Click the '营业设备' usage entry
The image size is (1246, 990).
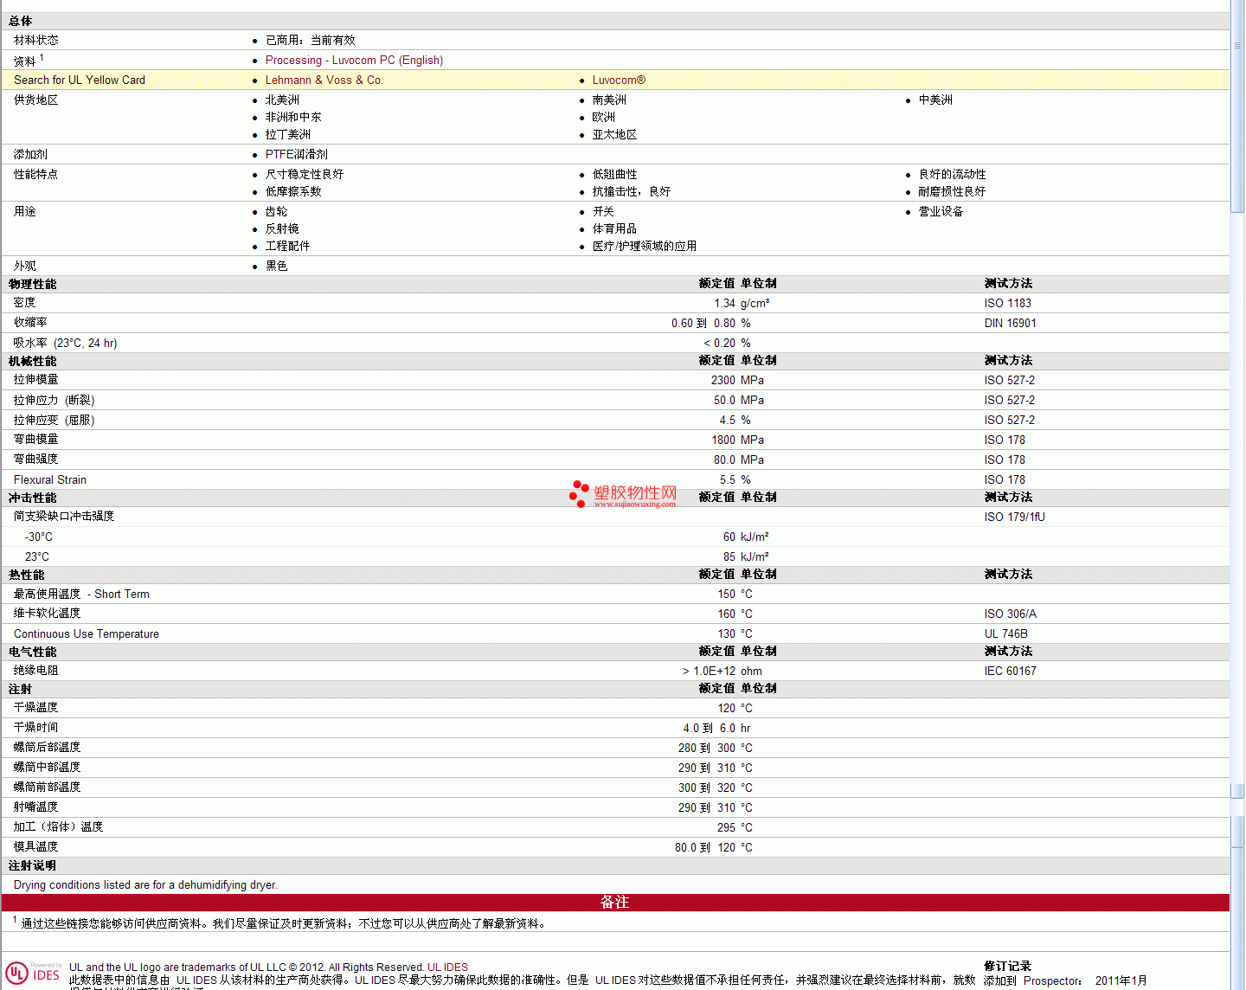coord(941,211)
